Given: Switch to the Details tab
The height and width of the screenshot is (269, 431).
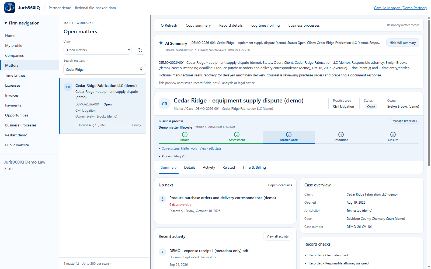Looking at the screenshot, I should click(190, 167).
